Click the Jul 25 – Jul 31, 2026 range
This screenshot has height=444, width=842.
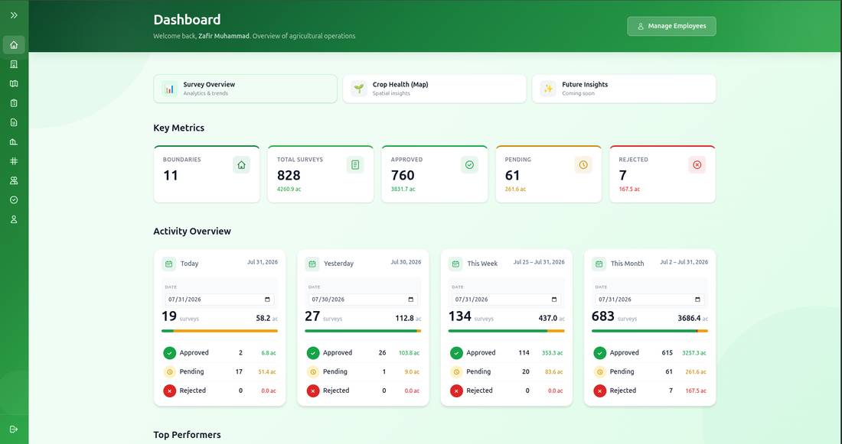click(x=539, y=262)
